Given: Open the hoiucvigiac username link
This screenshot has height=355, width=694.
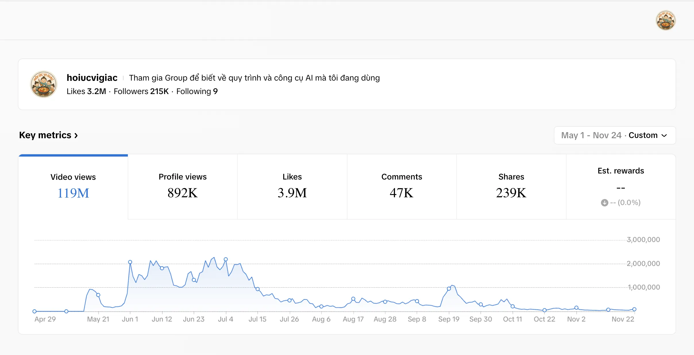Looking at the screenshot, I should [x=92, y=78].
